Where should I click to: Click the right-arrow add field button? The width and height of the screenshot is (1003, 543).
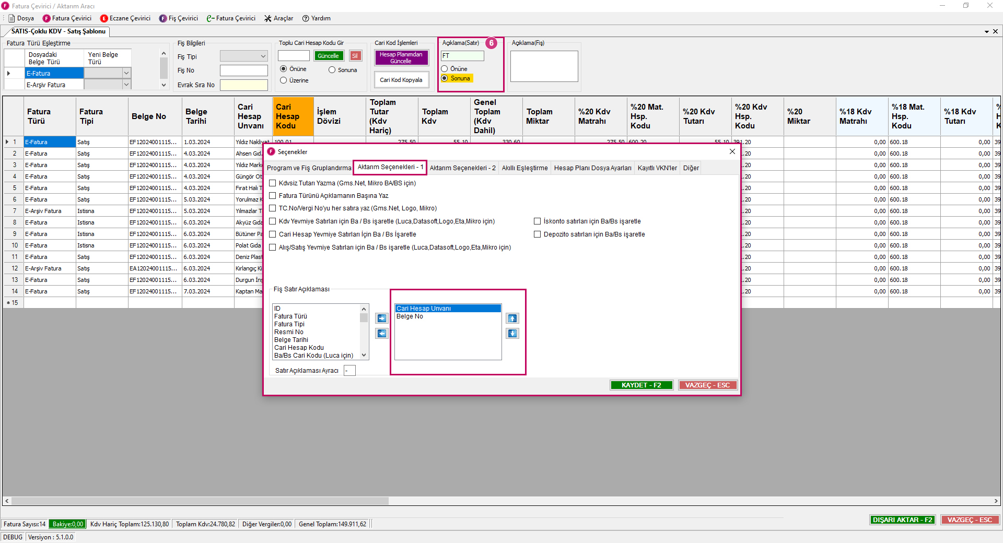click(382, 318)
